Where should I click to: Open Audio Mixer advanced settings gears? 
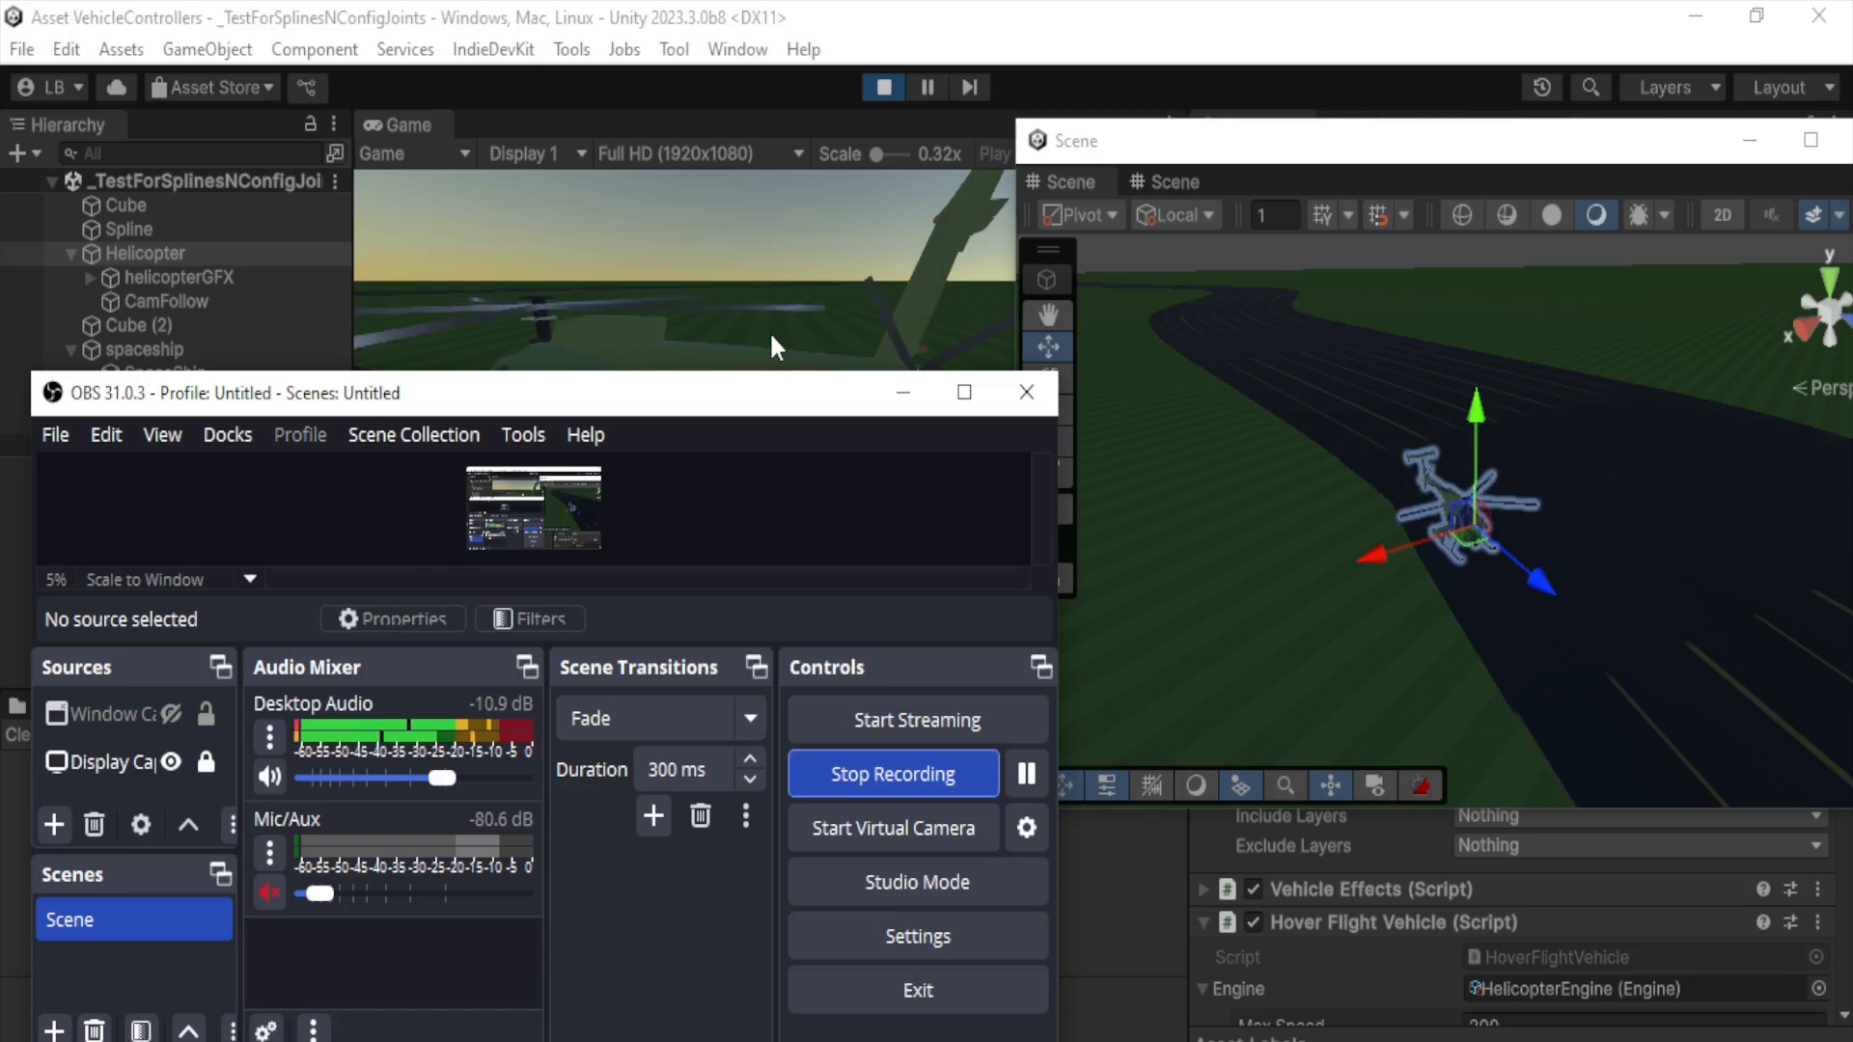[x=266, y=1030]
